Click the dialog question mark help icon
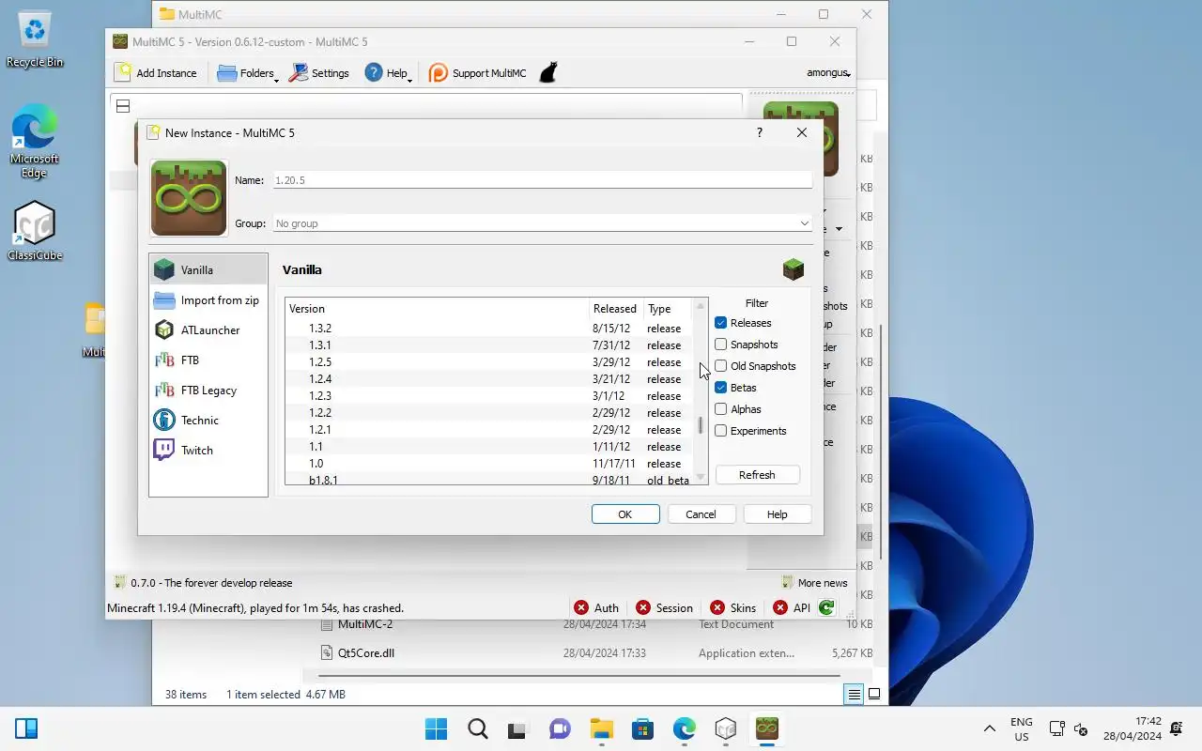This screenshot has height=751, width=1202. pos(759,132)
